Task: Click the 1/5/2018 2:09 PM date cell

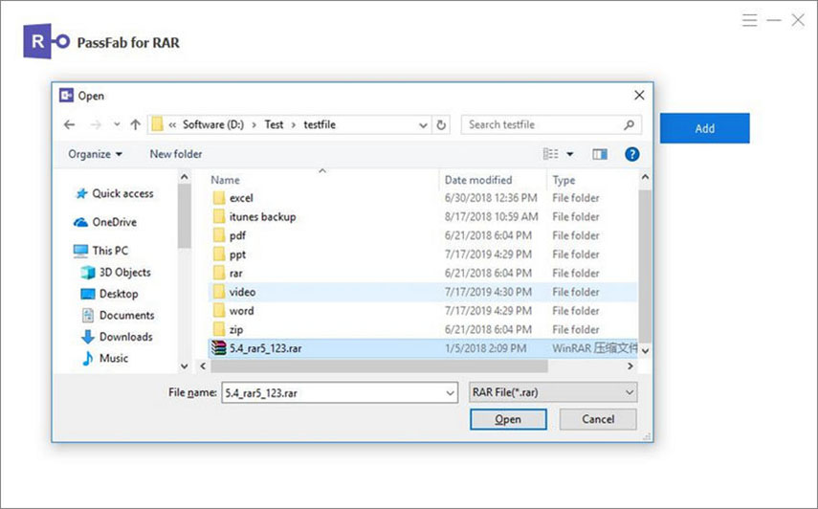Action: [485, 348]
